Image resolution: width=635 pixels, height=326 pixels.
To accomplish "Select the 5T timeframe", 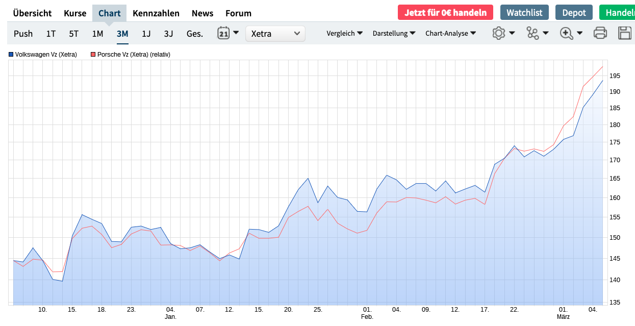I will pyautogui.click(x=74, y=34).
